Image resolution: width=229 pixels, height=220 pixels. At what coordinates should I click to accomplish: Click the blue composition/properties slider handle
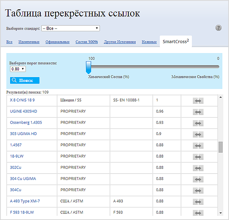pyautogui.click(x=88, y=67)
